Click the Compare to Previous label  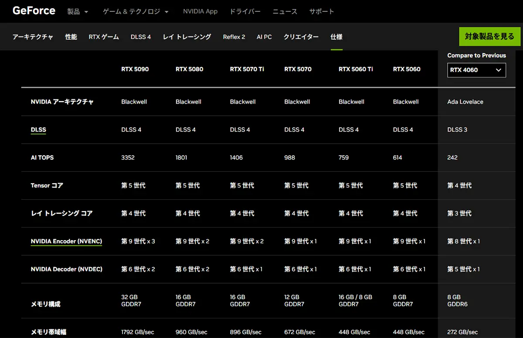tap(476, 55)
